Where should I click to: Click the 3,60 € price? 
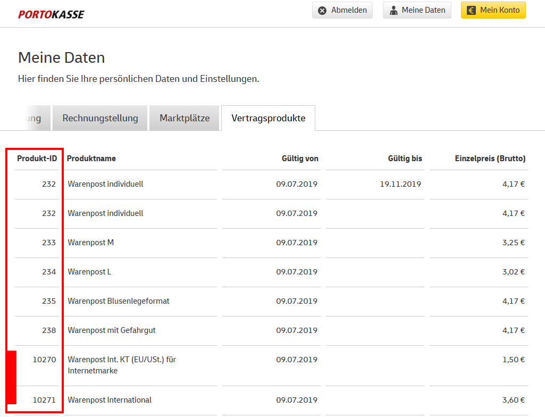pos(514,400)
